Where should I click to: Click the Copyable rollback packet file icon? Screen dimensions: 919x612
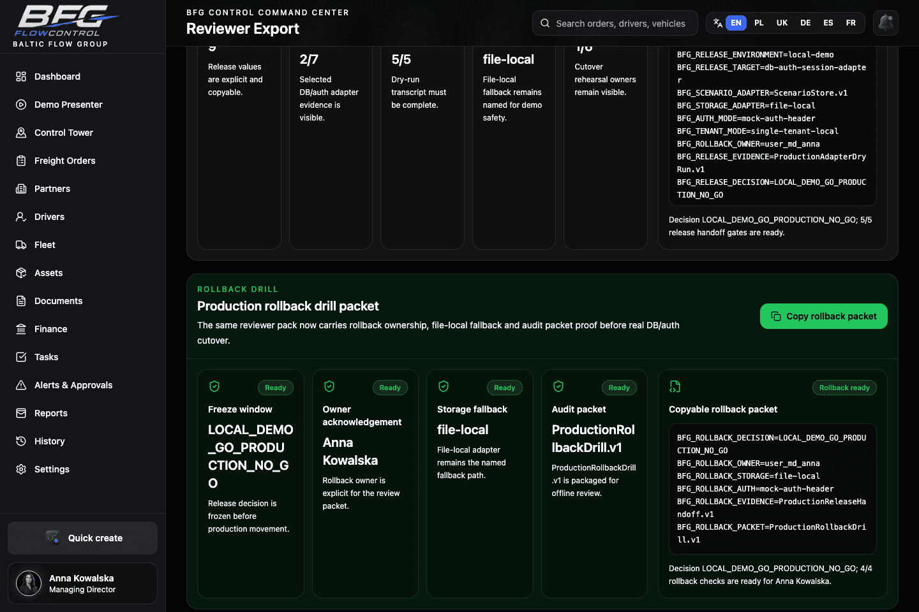pyautogui.click(x=675, y=386)
